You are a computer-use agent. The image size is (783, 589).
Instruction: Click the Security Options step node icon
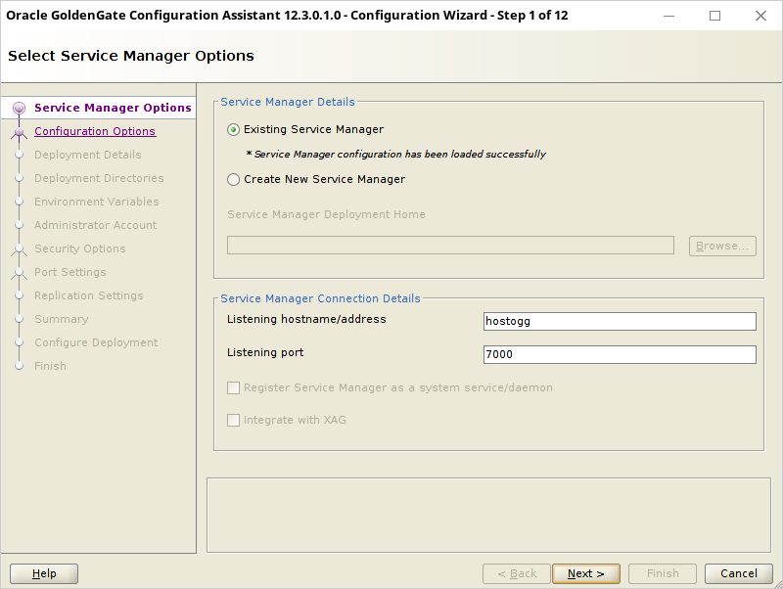19,249
